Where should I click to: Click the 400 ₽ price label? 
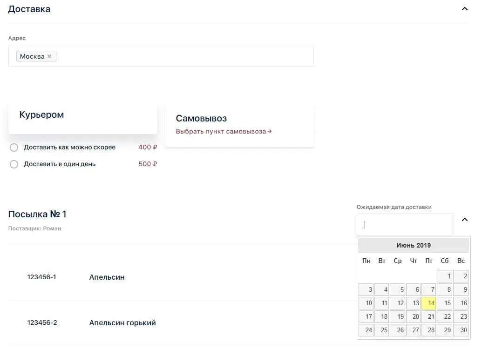click(x=148, y=147)
